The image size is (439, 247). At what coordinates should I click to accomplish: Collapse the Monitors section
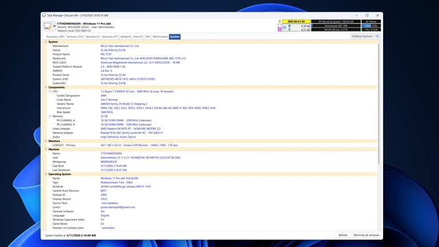46,141
